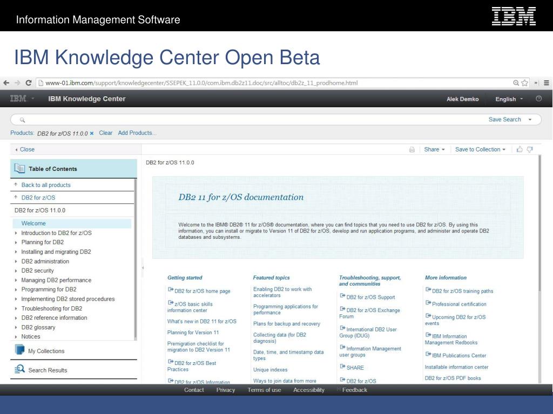
Task: Click the IBM logo in Knowledge Center header
Action: 18,99
